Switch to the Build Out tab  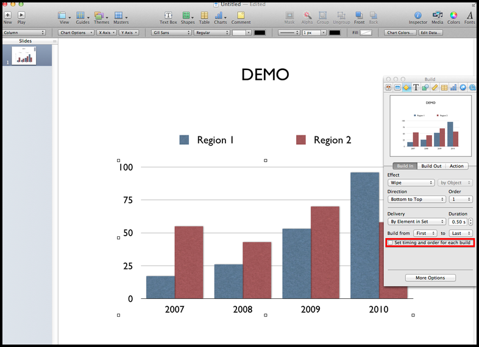(x=431, y=166)
